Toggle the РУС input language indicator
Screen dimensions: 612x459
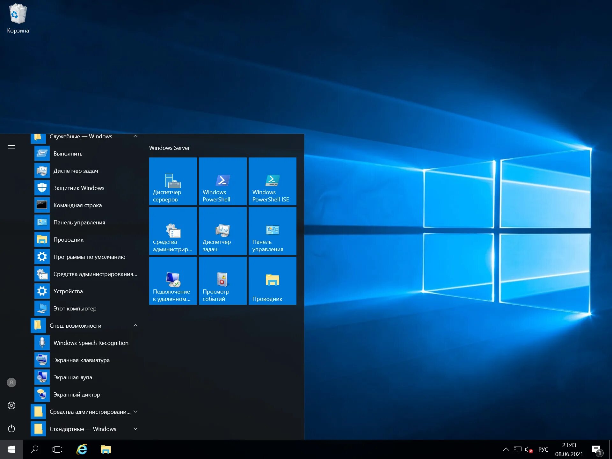[543, 449]
